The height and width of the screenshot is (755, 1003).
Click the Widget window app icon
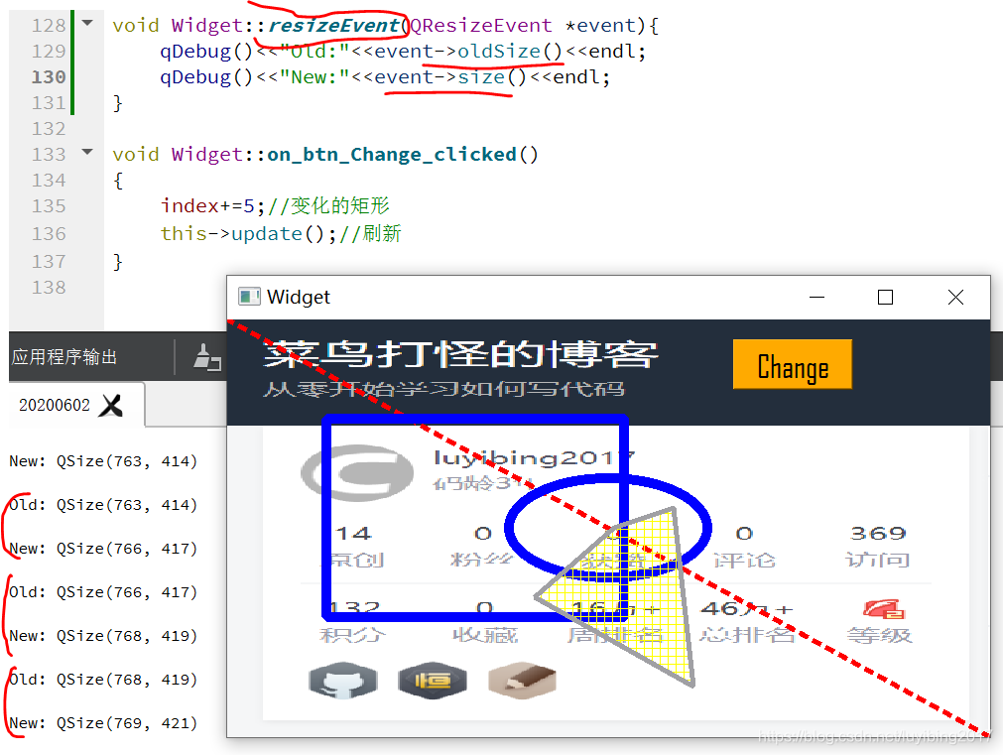pos(249,297)
